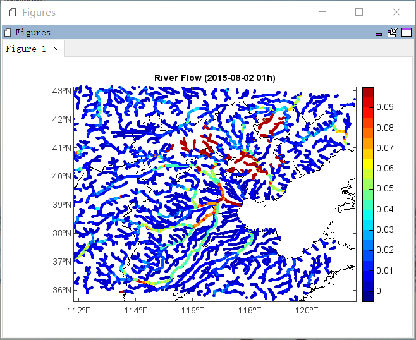
Task: Click the 42°N latitude label
Action: (62, 119)
